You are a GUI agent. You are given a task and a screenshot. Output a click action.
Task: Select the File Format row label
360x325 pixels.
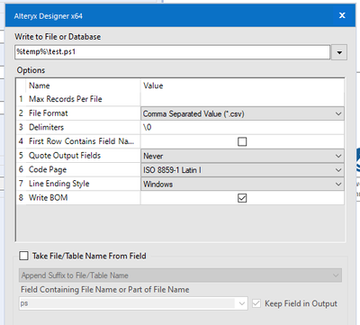49,113
